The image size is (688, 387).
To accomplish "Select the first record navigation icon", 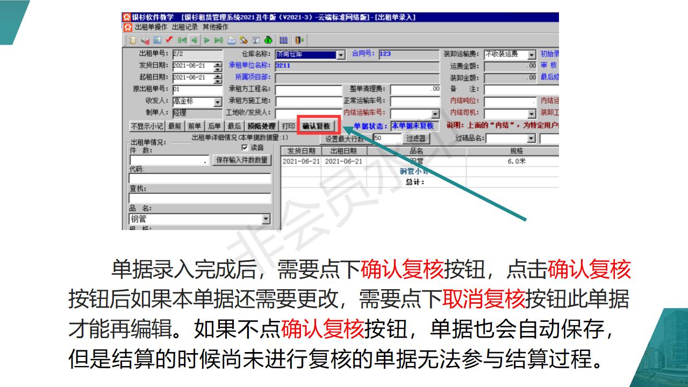I will [182, 40].
